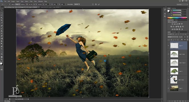Open the layer Fill slider arrow
The width and height of the screenshot is (189, 102).
click(x=187, y=40)
